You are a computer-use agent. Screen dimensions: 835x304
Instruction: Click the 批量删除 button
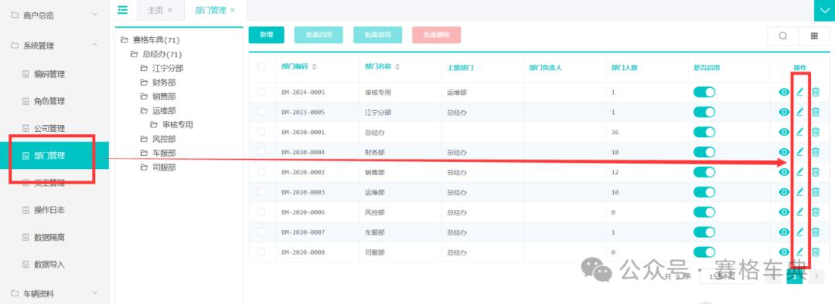(437, 35)
